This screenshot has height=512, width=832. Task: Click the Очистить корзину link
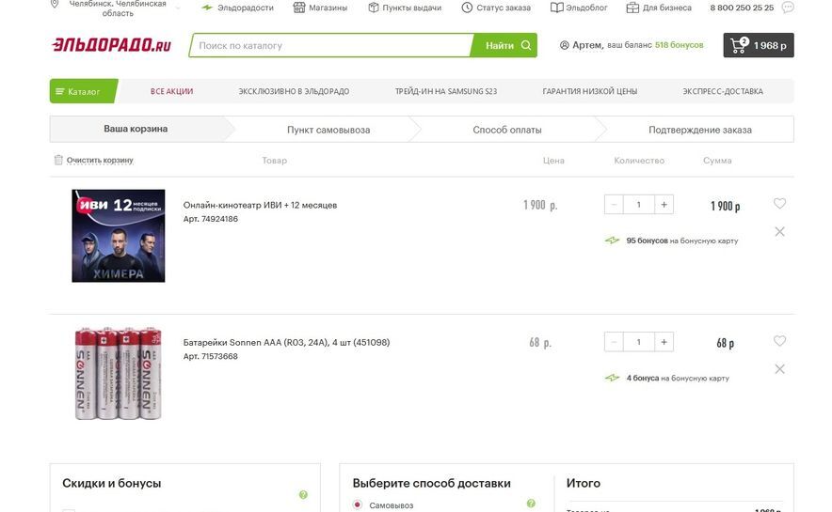coord(99,161)
